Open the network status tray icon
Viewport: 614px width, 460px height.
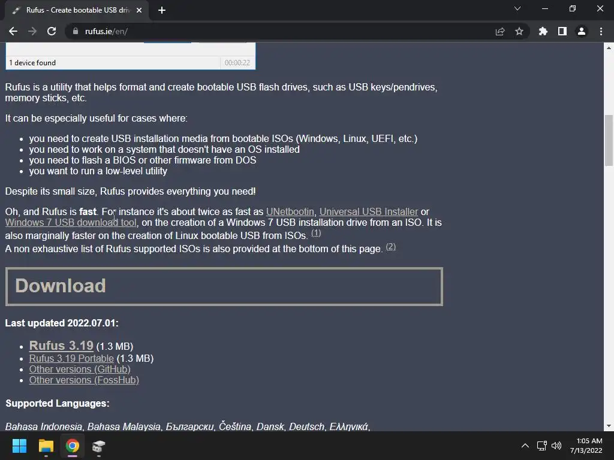pos(542,446)
